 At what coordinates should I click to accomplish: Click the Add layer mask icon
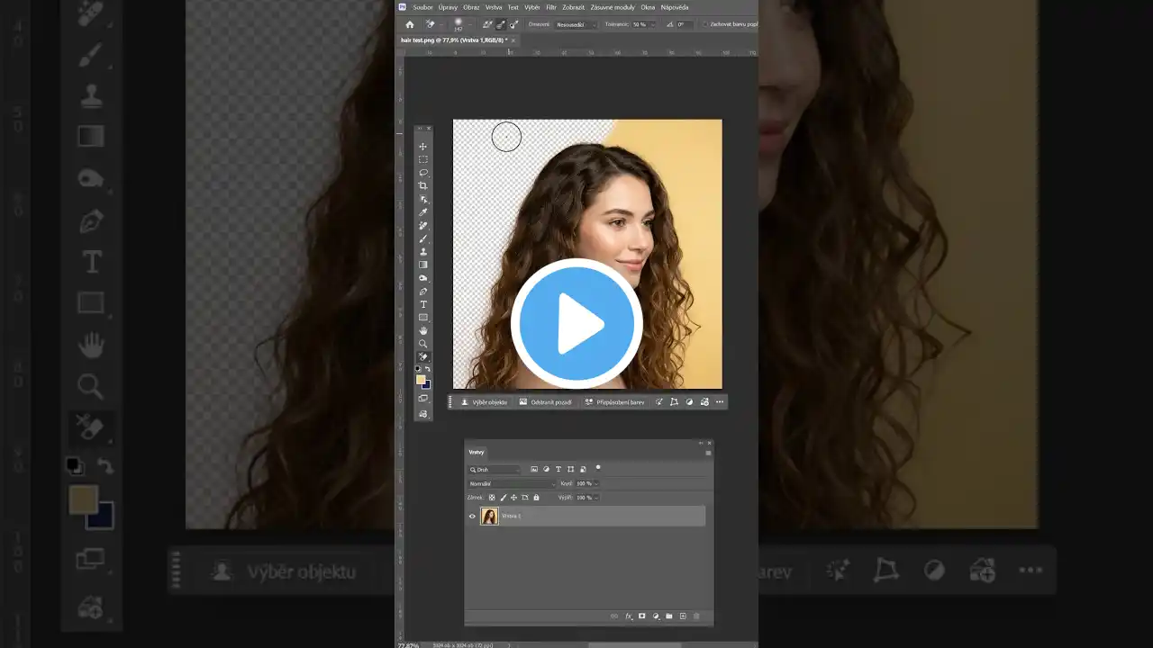coord(641,616)
